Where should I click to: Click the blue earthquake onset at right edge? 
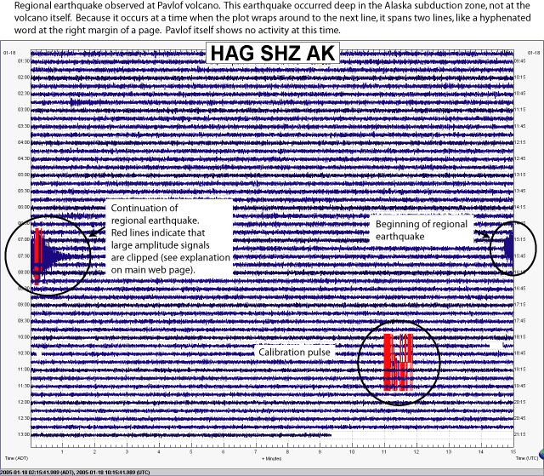click(x=508, y=248)
